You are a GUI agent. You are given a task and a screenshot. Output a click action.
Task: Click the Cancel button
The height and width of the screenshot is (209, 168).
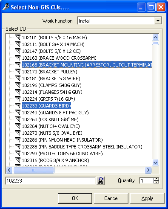111,198
